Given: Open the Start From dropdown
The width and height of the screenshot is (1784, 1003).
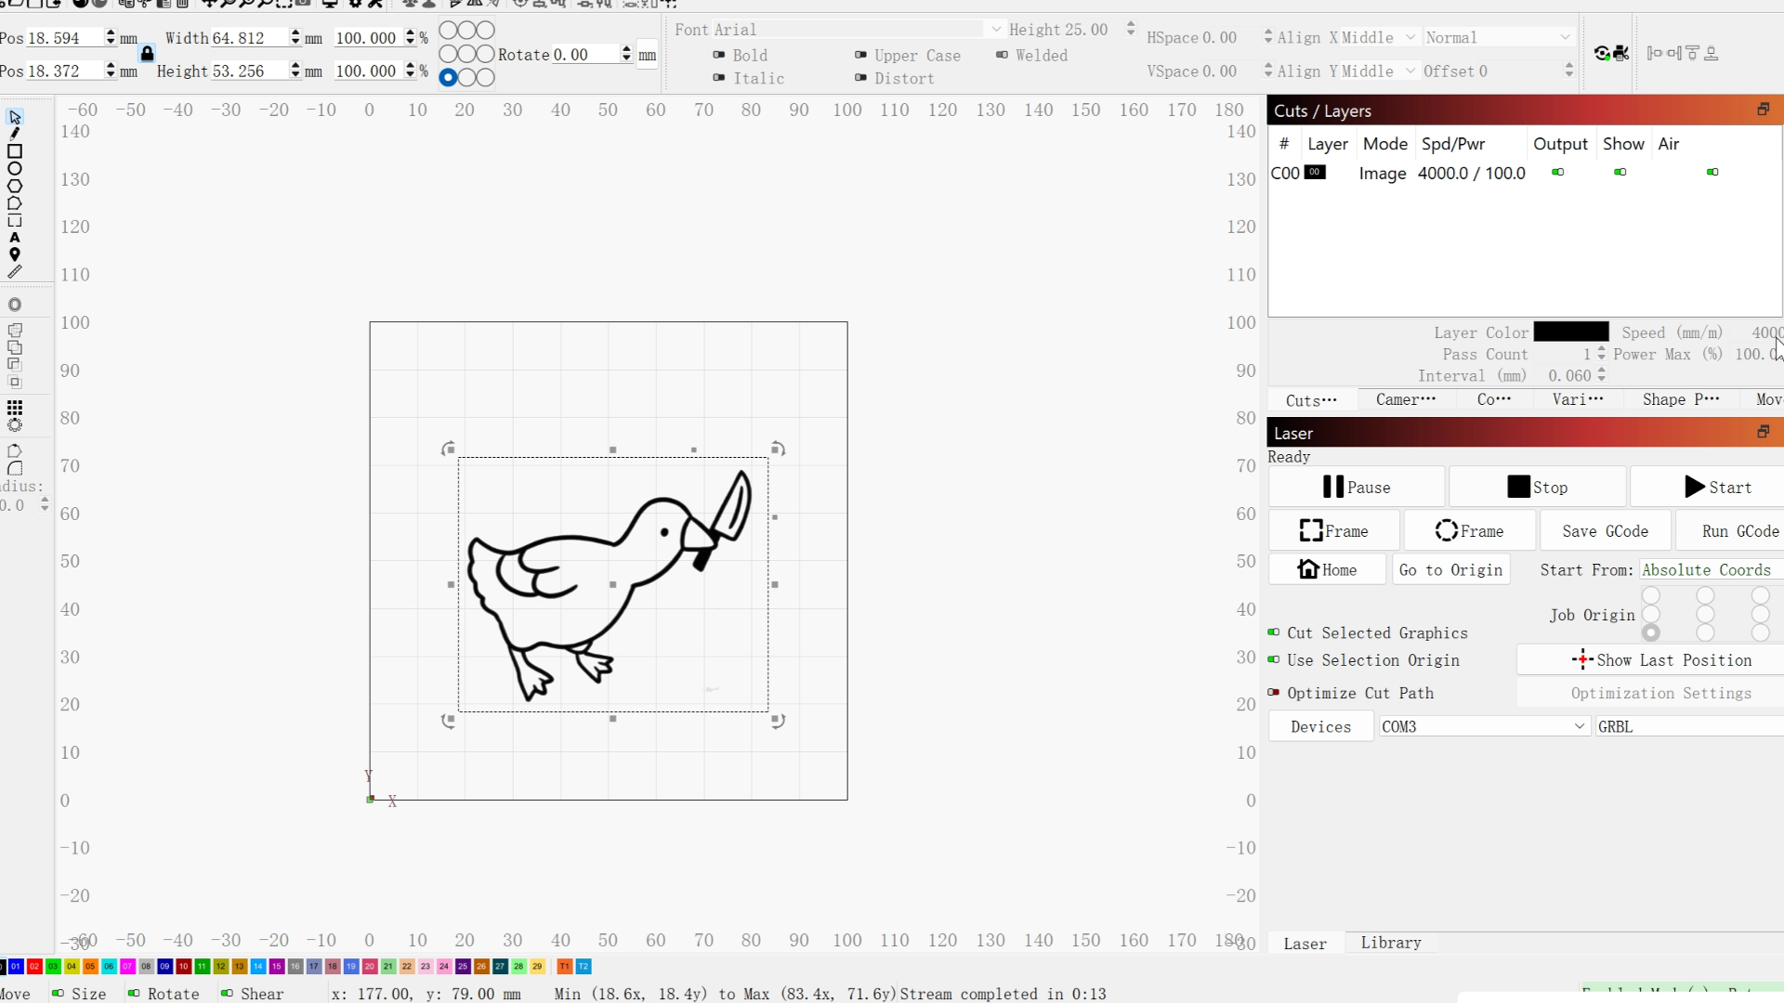Looking at the screenshot, I should (1707, 569).
